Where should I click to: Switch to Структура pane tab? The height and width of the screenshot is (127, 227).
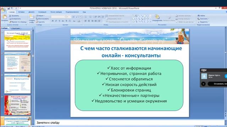pos(15,28)
